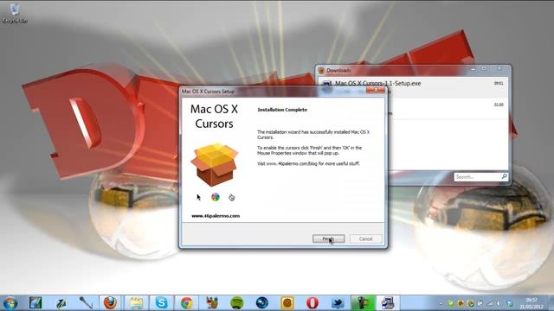Open the microphone app in taskbar
The height and width of the screenshot is (311, 554).
pyautogui.click(x=86, y=303)
